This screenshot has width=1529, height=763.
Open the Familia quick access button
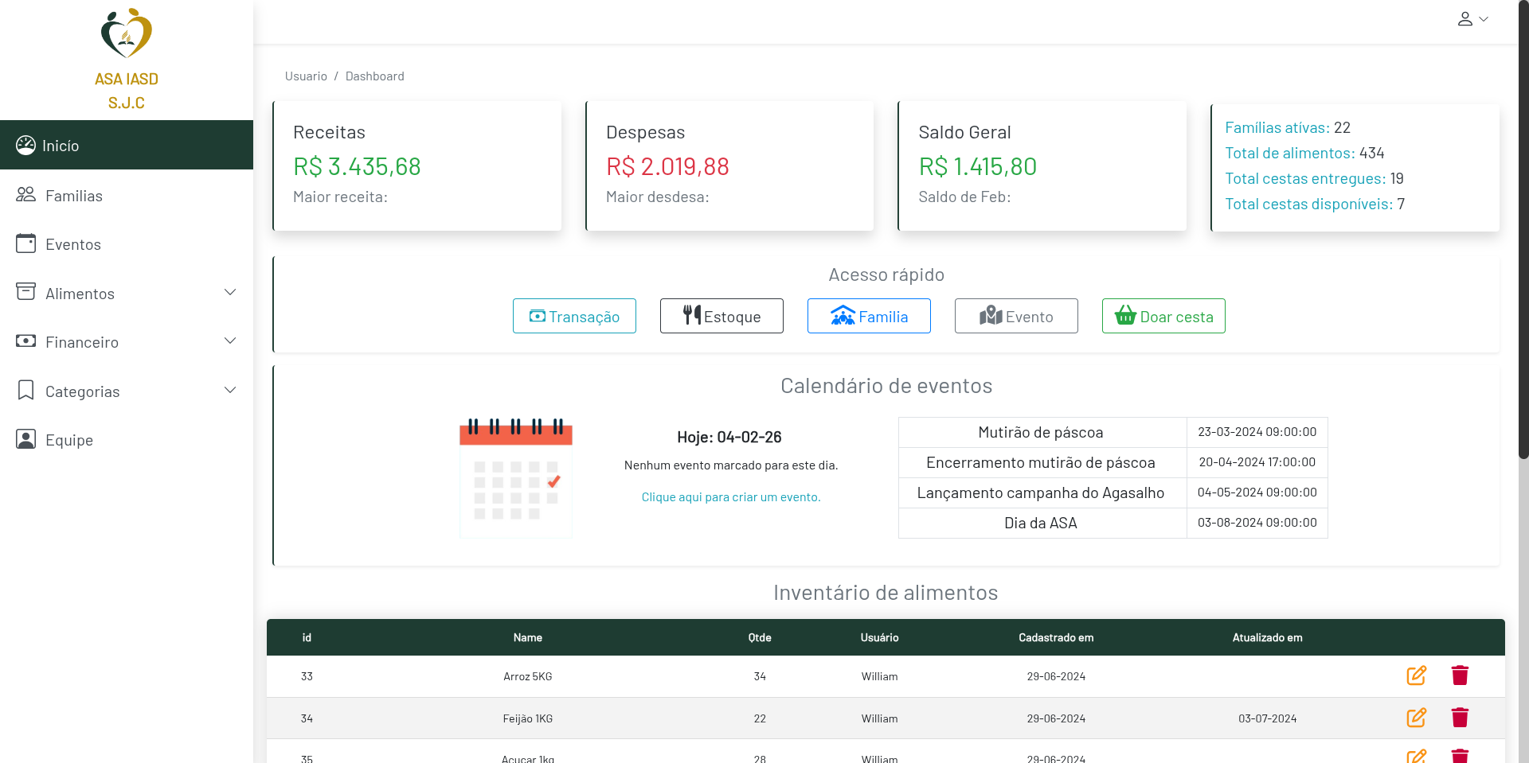(869, 316)
